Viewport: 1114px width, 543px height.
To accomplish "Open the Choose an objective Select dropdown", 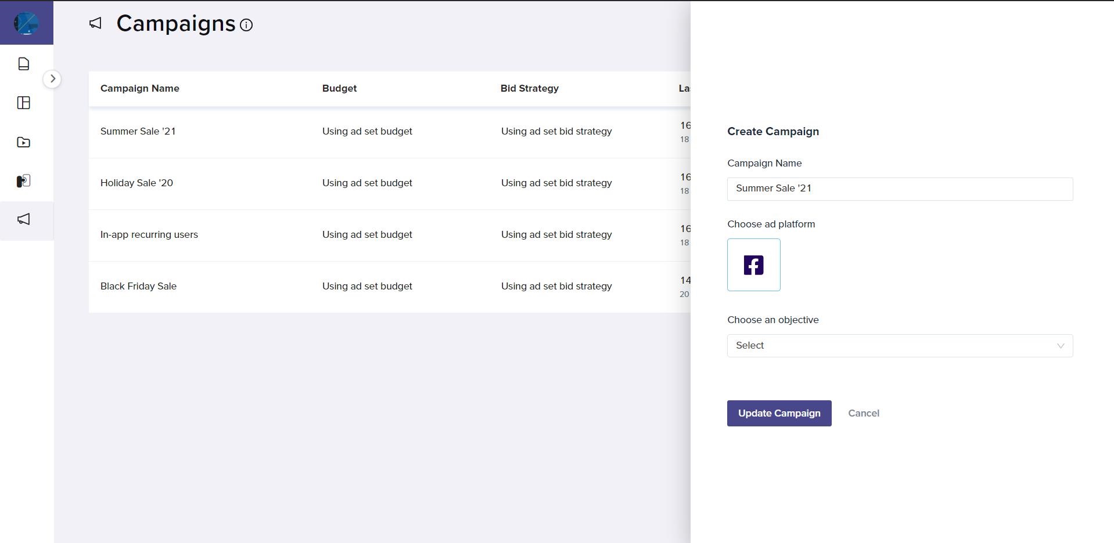I will point(899,346).
